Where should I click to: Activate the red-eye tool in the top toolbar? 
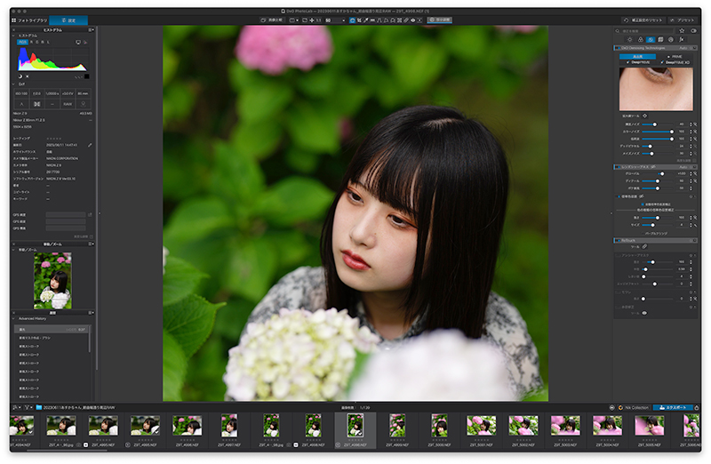(412, 20)
